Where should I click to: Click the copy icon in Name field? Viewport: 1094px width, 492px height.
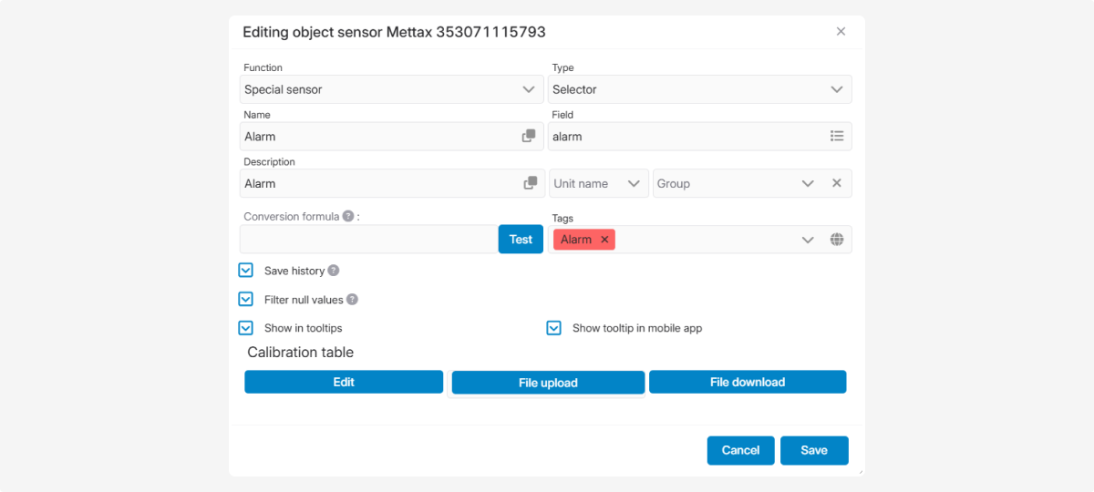pyautogui.click(x=529, y=136)
